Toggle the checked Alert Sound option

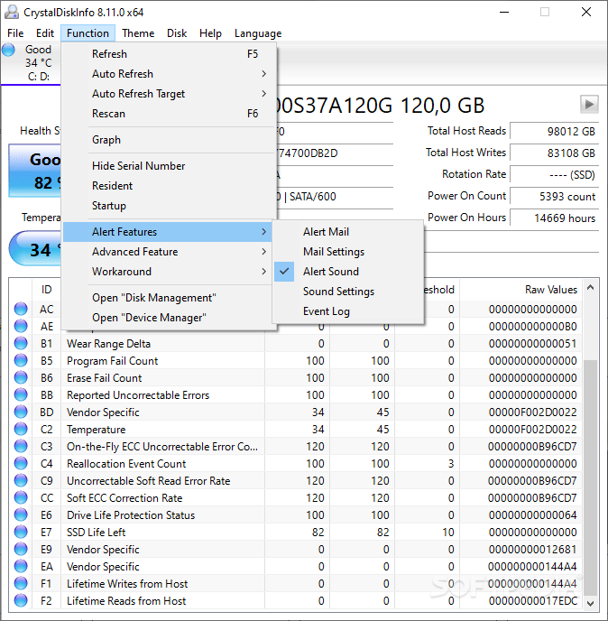click(x=330, y=272)
